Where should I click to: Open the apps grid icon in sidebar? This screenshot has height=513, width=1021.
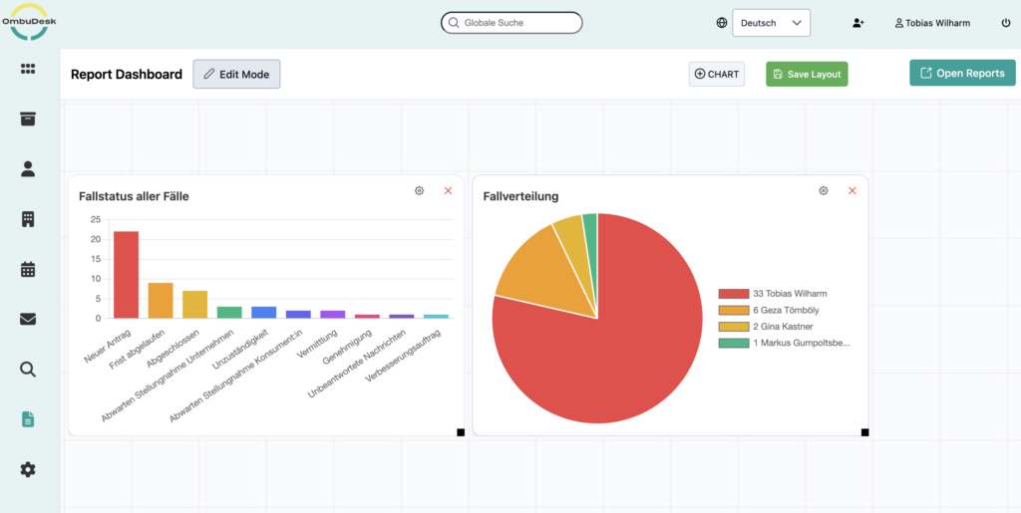(x=28, y=69)
